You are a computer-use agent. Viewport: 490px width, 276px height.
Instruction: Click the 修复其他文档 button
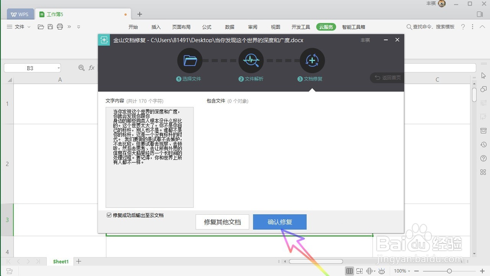(222, 222)
